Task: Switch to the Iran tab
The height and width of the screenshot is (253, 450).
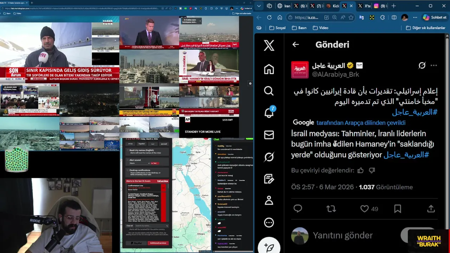Action: pos(284,6)
